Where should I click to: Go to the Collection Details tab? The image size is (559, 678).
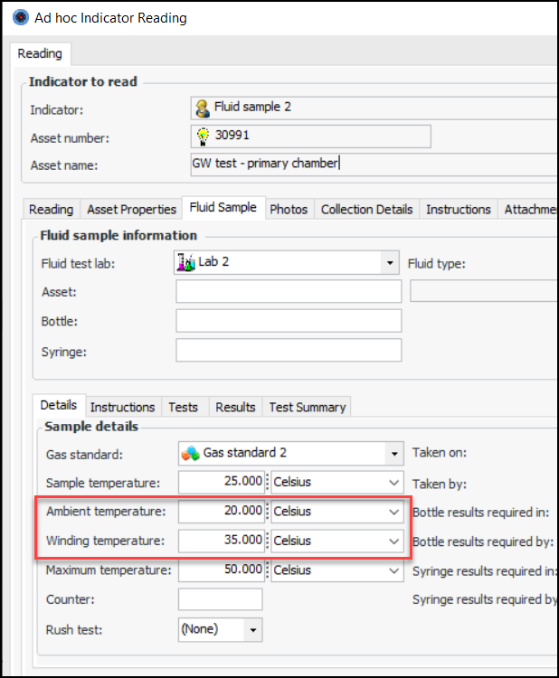pos(366,209)
